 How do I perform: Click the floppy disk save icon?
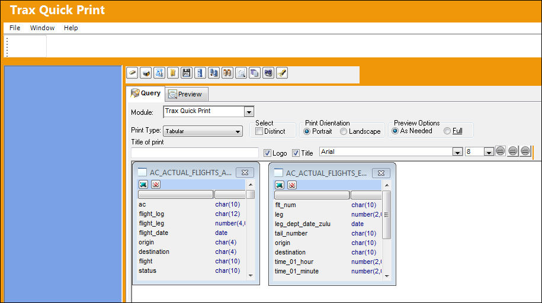click(x=187, y=73)
